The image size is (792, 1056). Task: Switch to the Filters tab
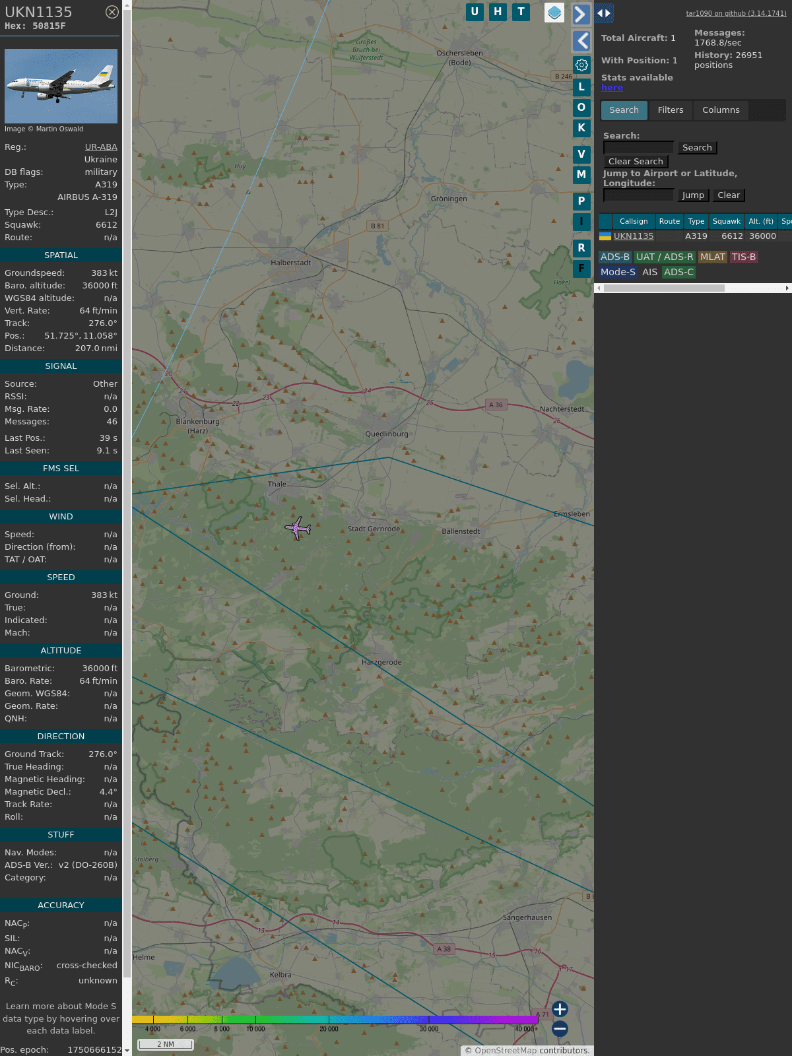pos(671,110)
